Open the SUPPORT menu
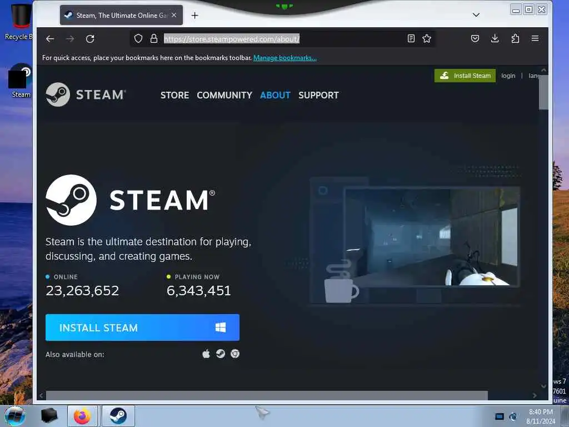The image size is (569, 427). coord(318,95)
